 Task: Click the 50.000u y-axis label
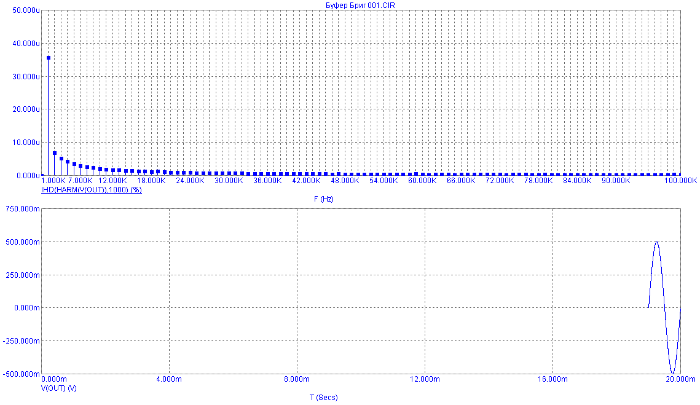tap(26, 10)
